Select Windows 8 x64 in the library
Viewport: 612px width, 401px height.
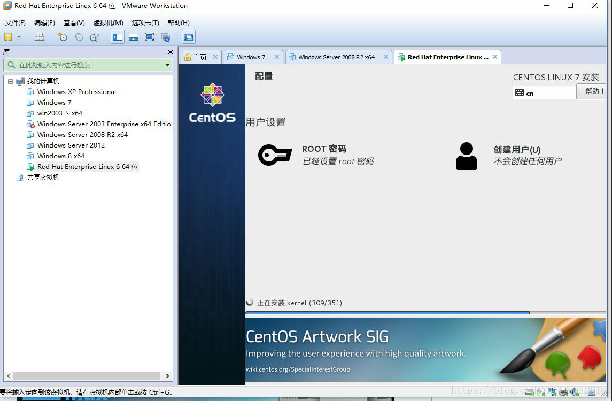[x=61, y=156]
